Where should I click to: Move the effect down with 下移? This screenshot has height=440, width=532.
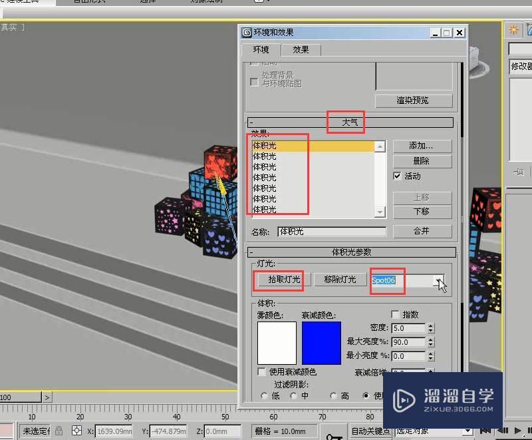tap(422, 212)
